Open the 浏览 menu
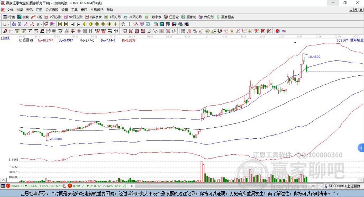 pos(20,10)
